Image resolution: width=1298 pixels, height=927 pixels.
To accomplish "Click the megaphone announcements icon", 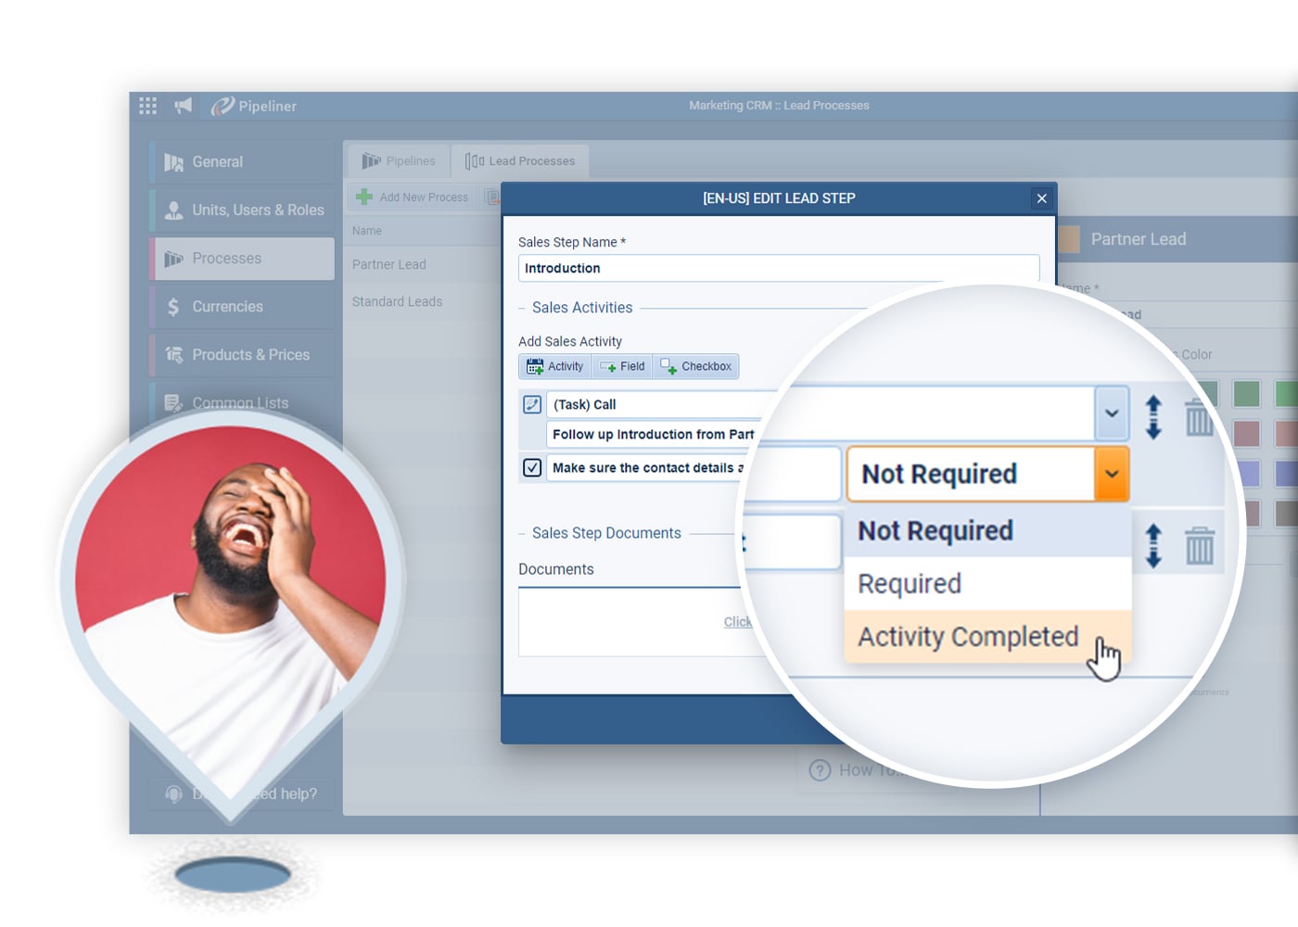I will [x=183, y=105].
